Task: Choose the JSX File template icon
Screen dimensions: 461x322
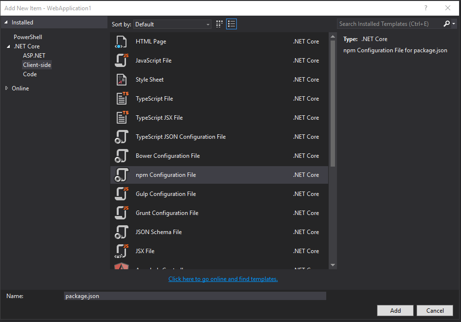Action: [122, 251]
